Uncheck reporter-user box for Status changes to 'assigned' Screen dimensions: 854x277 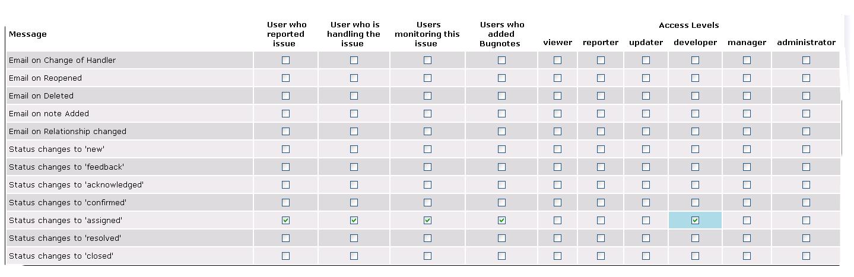285,220
